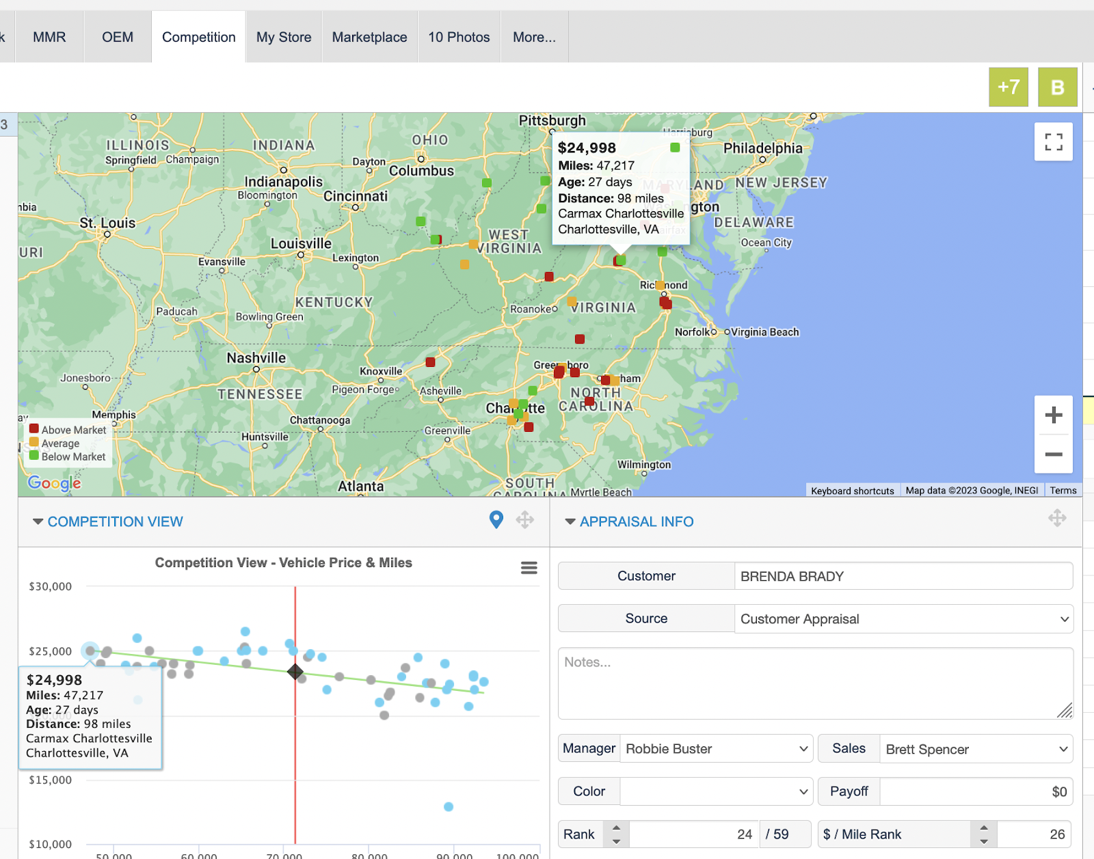Image resolution: width=1094 pixels, height=859 pixels.
Task: Open the Source dropdown
Action: coord(903,619)
